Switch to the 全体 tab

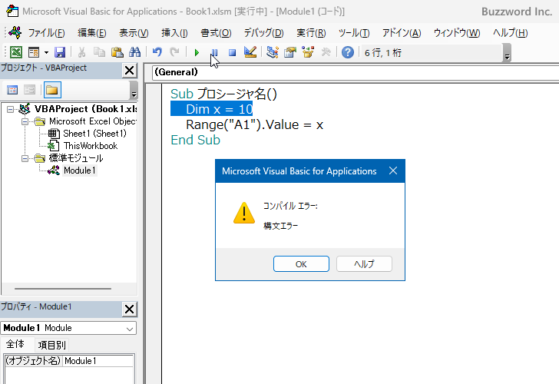[15, 344]
